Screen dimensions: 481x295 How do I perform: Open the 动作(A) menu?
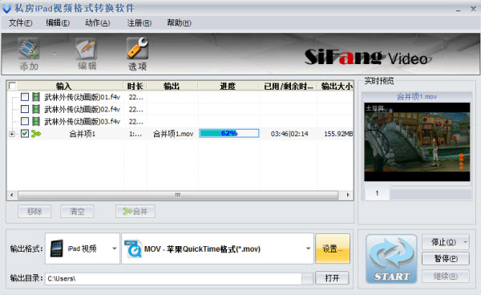pos(98,23)
